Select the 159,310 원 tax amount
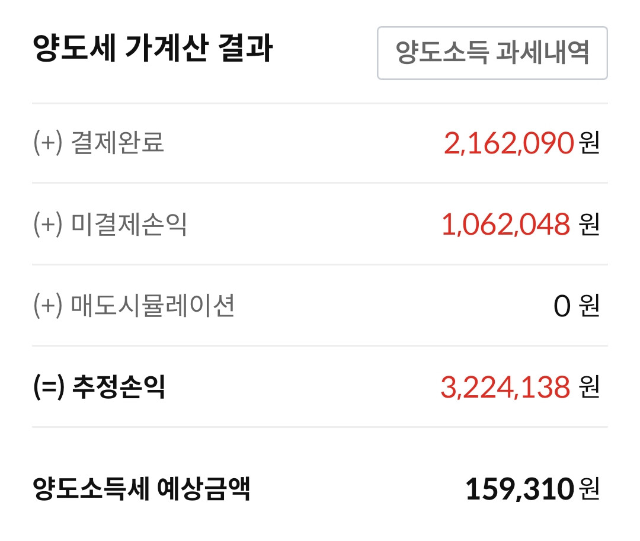Viewport: 640px width, 541px height. (x=533, y=488)
